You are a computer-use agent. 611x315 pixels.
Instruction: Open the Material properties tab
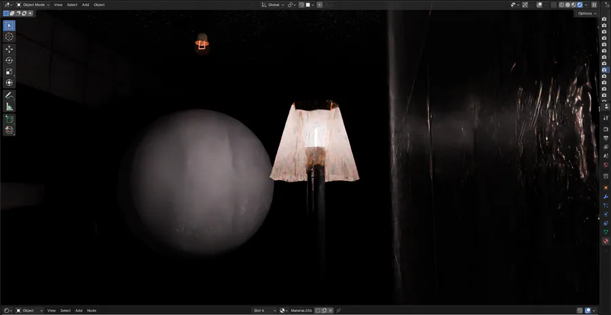pyautogui.click(x=606, y=241)
